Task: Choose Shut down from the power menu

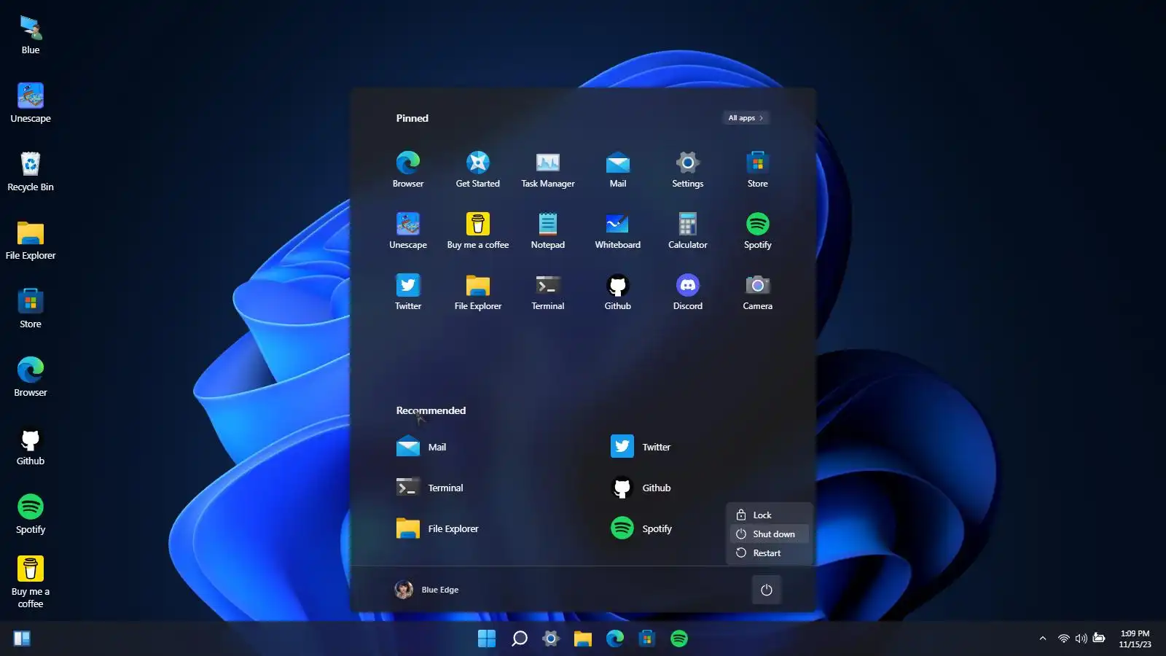Action: (770, 534)
